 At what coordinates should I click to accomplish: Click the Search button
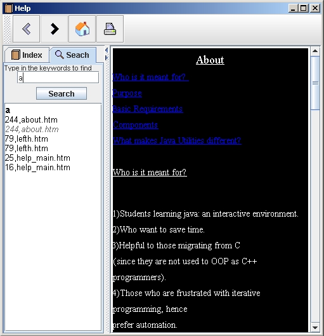click(x=62, y=93)
